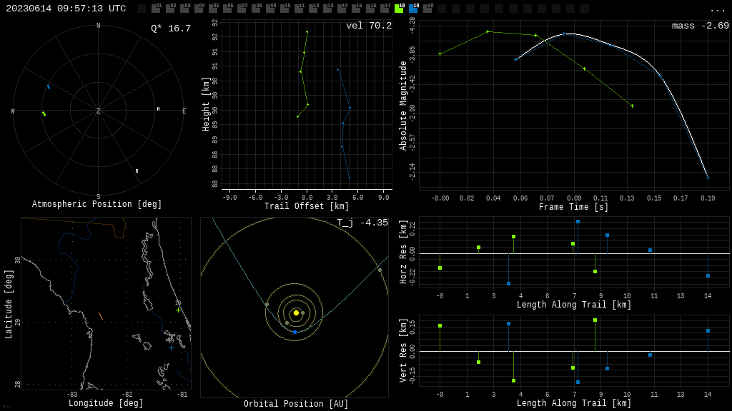The width and height of the screenshot is (732, 411).
Task: Click the Longitude [deg] axis label
Action: [x=106, y=403]
